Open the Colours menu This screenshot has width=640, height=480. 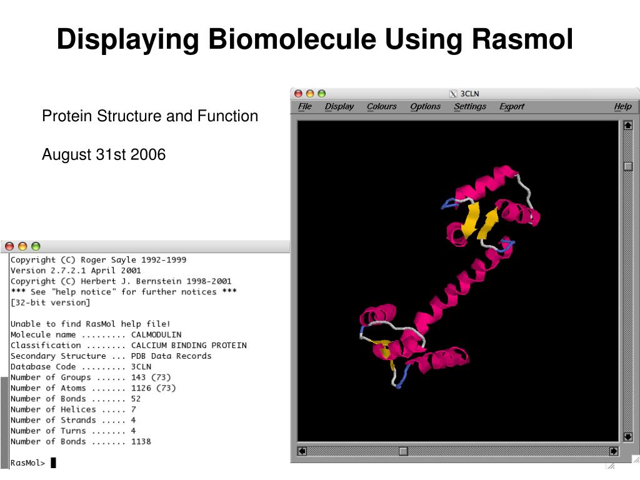(x=382, y=106)
